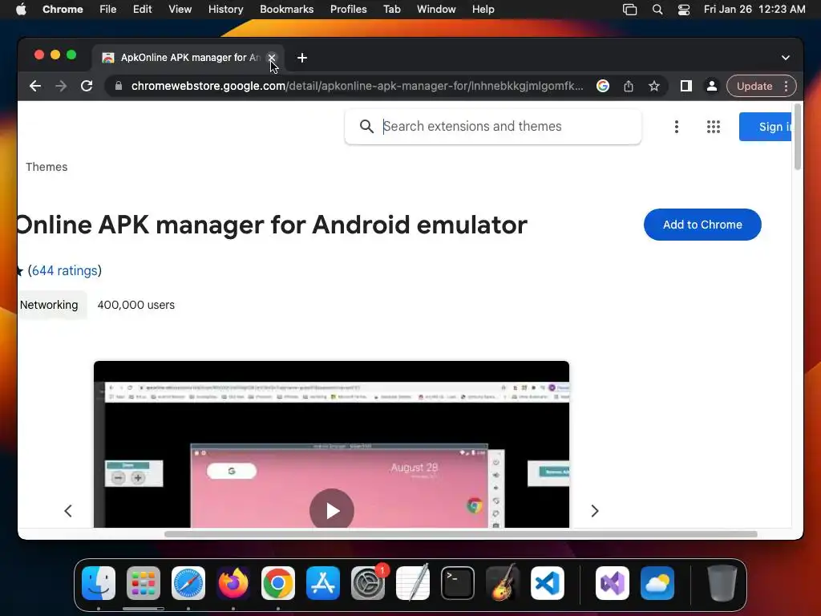This screenshot has height=616, width=821.
Task: Close the ApkOnline tab
Action: [271, 57]
